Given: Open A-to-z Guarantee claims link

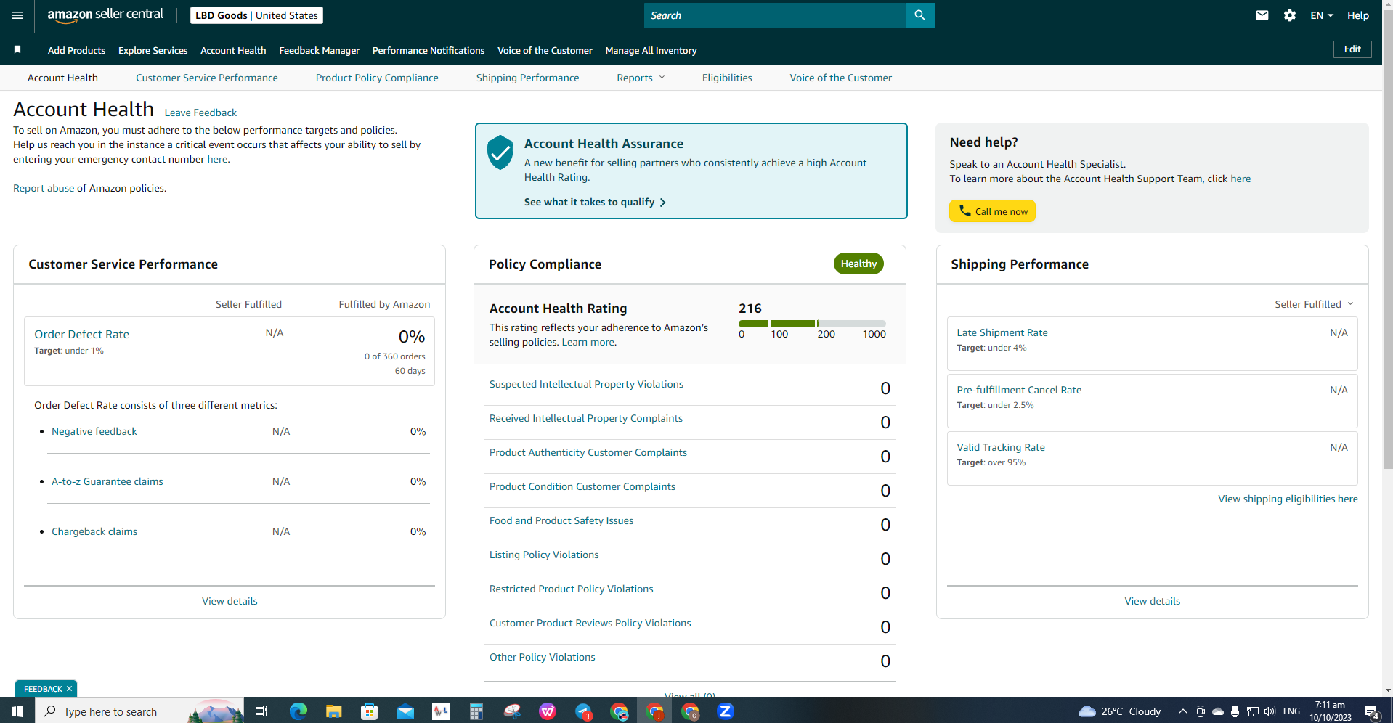Looking at the screenshot, I should point(107,481).
